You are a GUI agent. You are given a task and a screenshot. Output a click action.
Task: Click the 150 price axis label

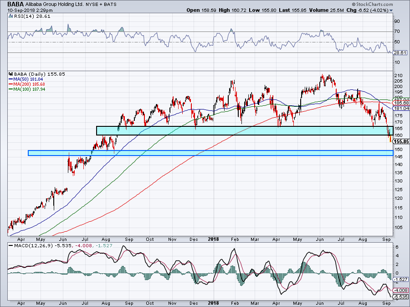[399, 150]
